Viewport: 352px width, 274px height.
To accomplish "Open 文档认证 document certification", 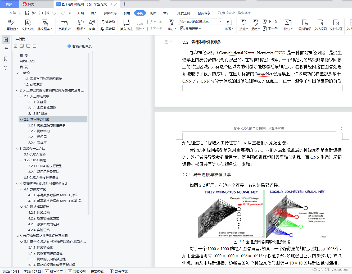I will (x=336, y=25).
